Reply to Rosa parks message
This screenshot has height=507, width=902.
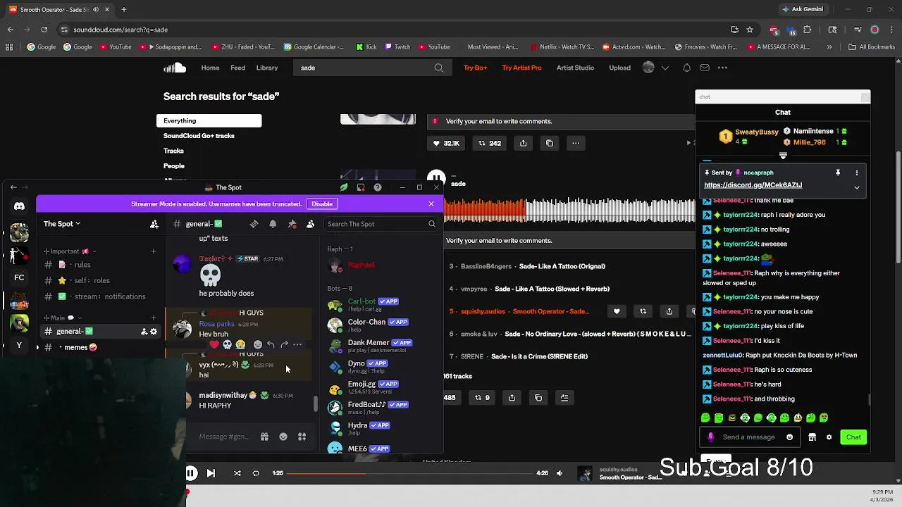tap(271, 344)
